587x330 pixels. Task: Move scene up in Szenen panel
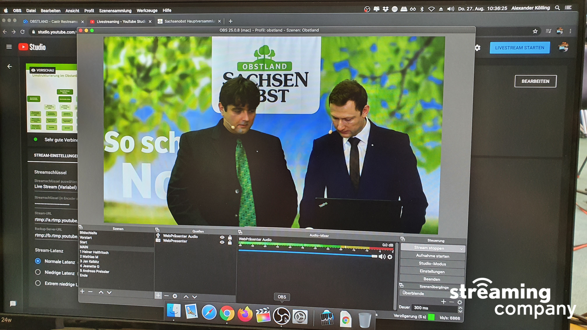click(x=101, y=292)
